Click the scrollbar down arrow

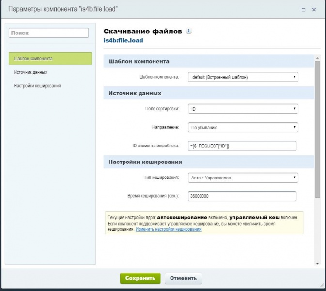[x=317, y=263]
